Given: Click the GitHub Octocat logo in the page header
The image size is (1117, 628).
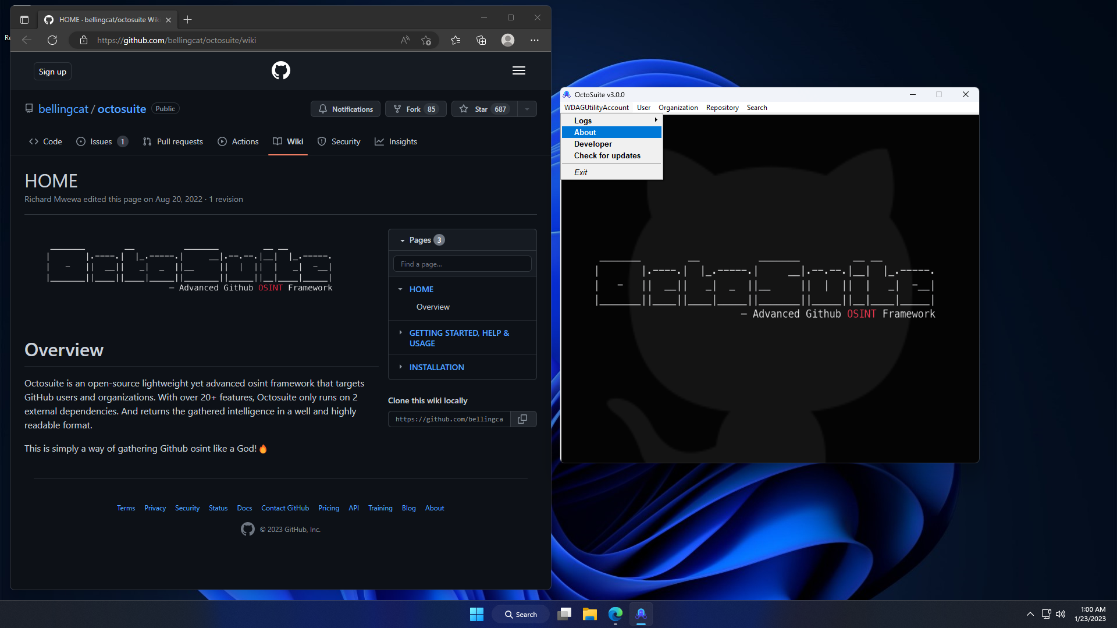Looking at the screenshot, I should pos(281,70).
